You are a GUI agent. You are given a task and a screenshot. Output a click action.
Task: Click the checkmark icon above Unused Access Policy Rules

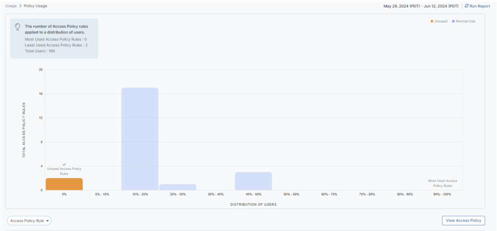click(x=64, y=164)
